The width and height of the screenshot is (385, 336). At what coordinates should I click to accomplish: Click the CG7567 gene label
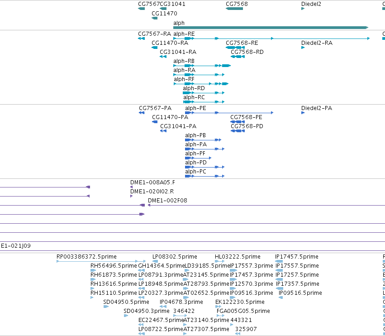149,4
